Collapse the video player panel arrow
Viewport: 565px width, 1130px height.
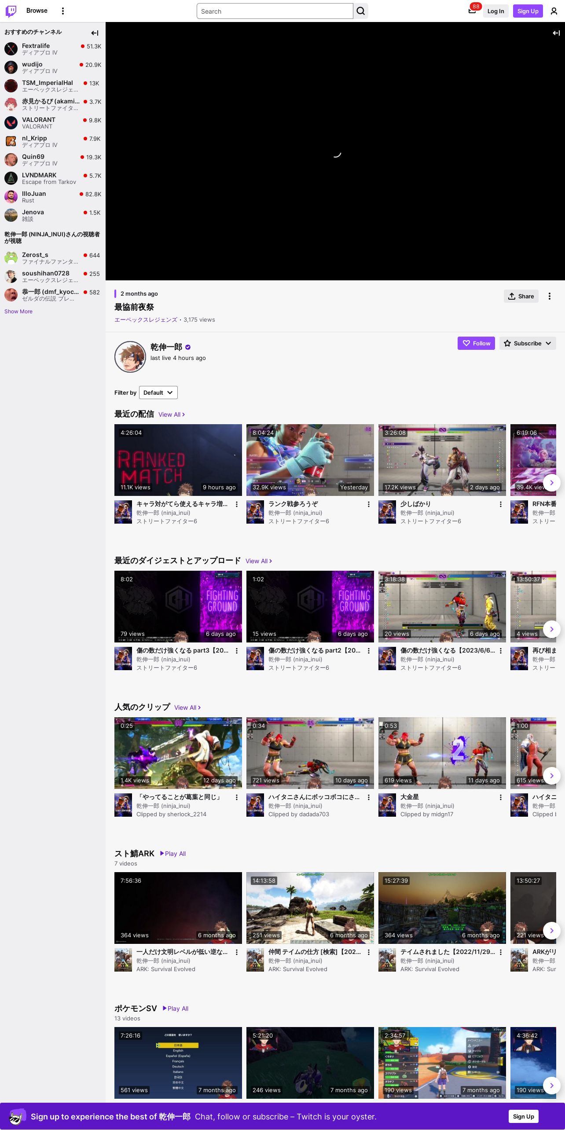pos(556,33)
